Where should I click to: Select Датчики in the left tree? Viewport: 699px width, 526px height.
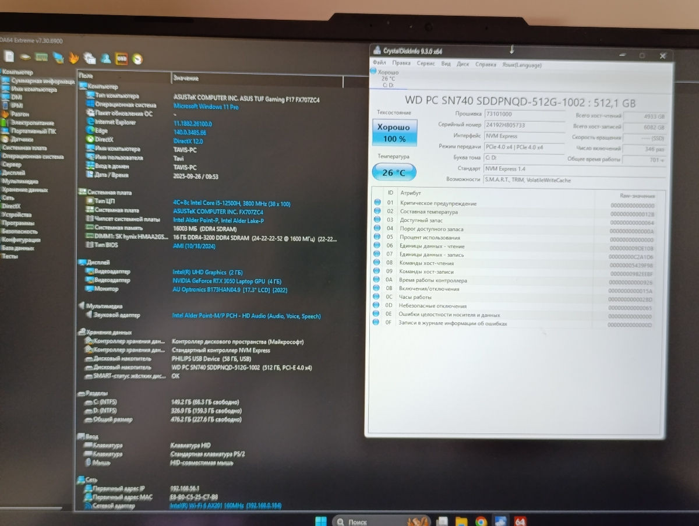pyautogui.click(x=20, y=139)
